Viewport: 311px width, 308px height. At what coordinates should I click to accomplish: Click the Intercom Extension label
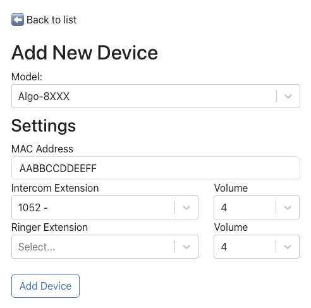55,188
